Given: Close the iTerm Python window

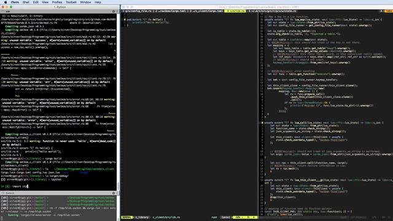Looking at the screenshot, I should [3, 7].
